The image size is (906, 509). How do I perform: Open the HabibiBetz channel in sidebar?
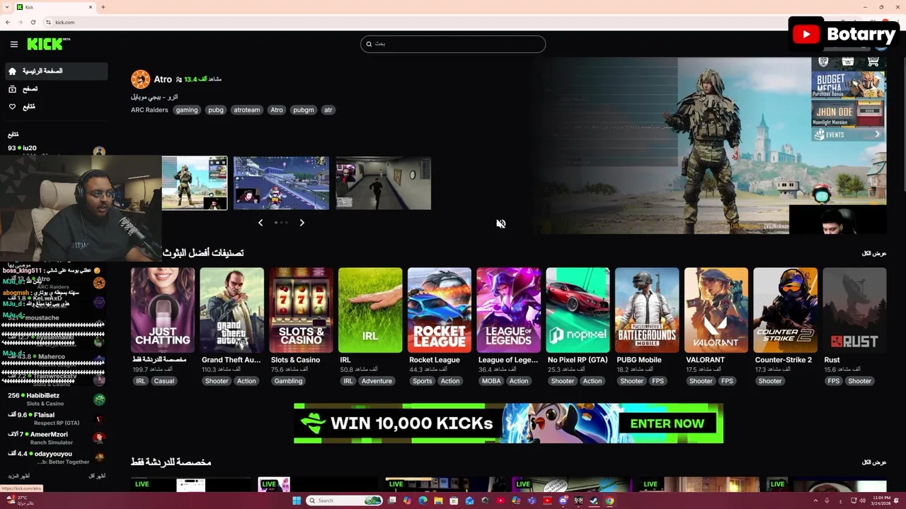(55, 399)
